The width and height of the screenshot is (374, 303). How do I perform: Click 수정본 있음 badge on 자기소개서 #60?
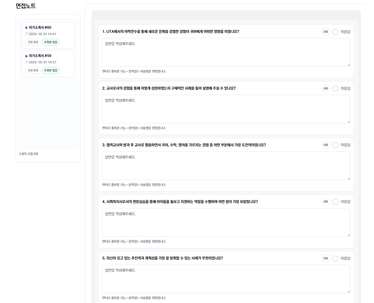50,42
